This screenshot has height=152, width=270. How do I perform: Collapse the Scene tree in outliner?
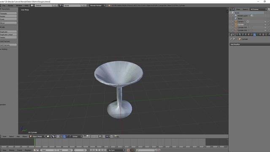pos(231,13)
